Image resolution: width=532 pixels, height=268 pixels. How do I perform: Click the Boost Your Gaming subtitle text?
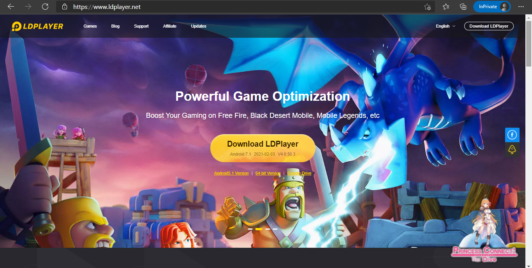[263, 116]
